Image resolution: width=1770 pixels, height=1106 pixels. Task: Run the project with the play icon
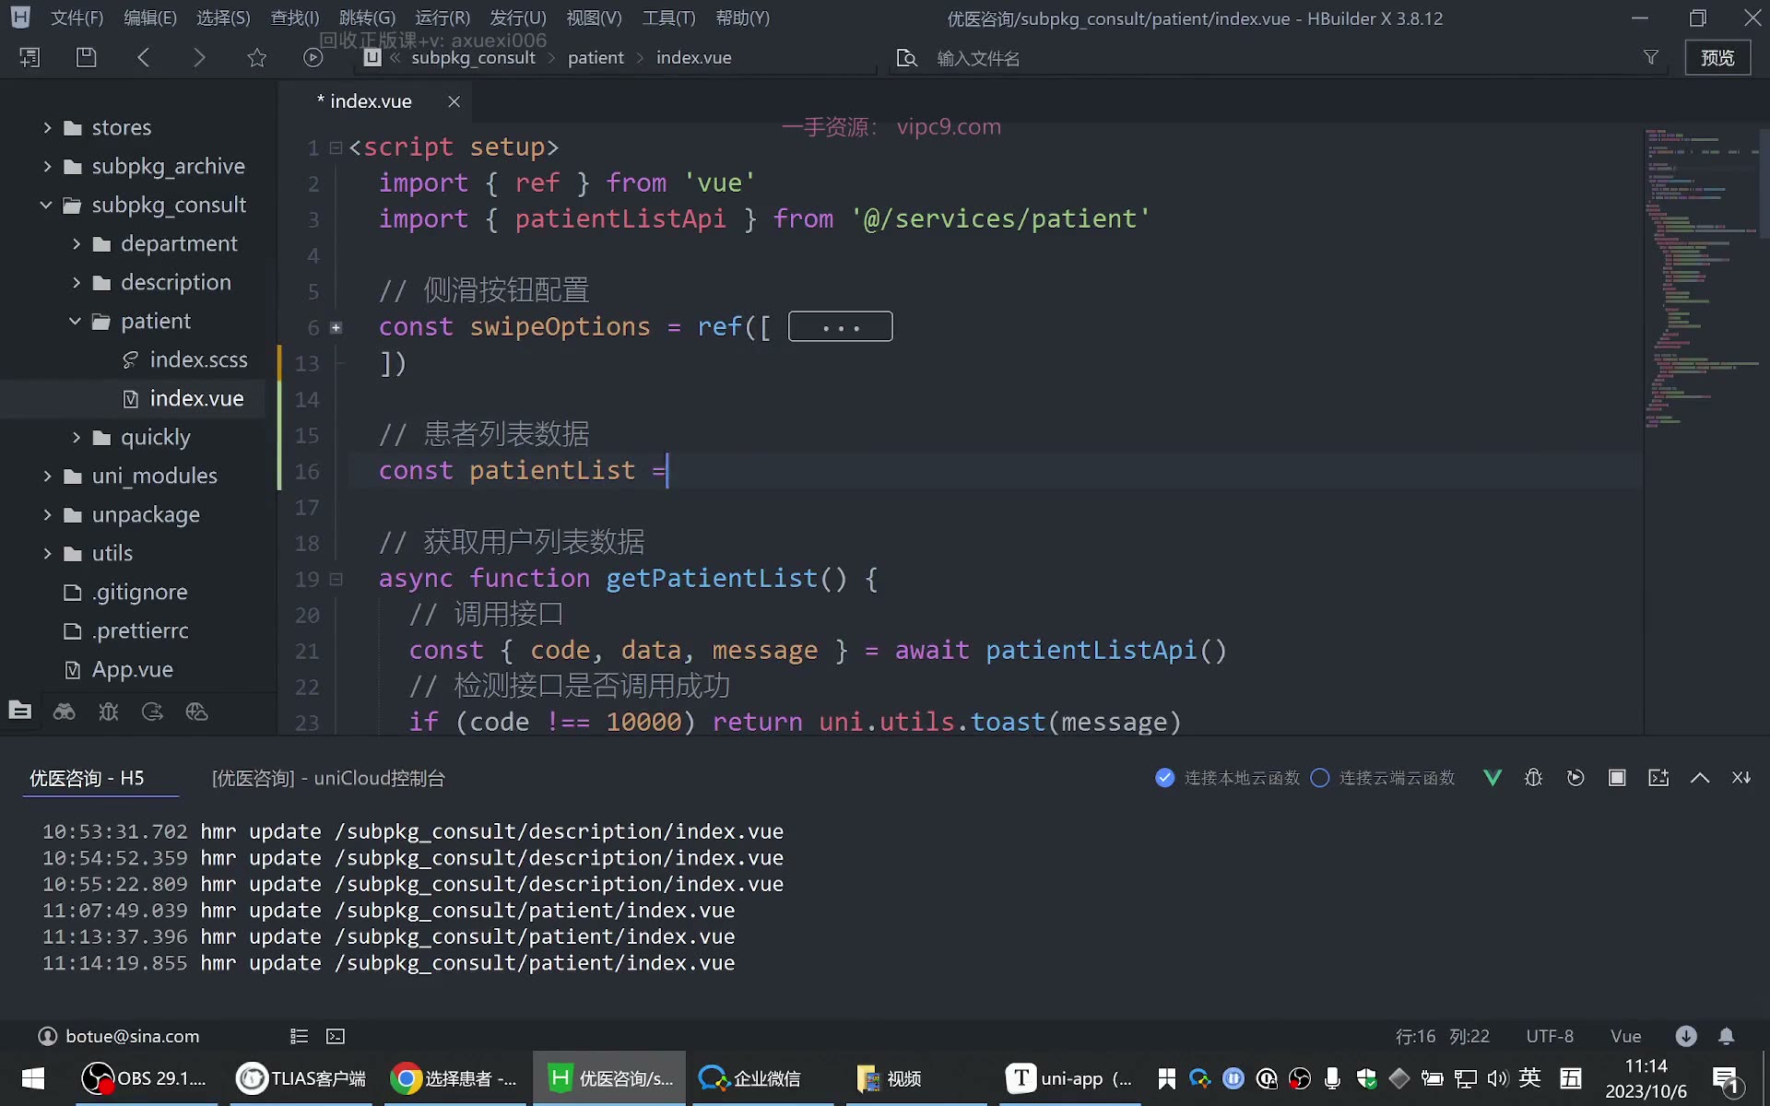[313, 57]
